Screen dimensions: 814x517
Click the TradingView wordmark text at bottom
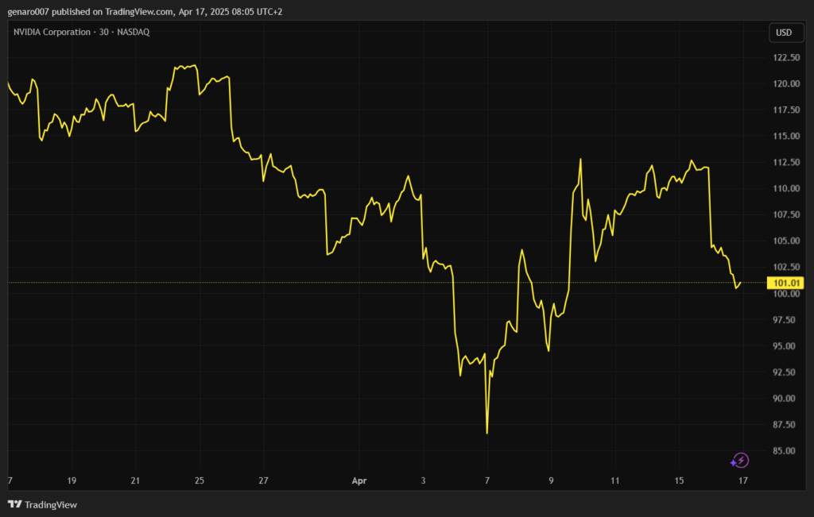(51, 504)
